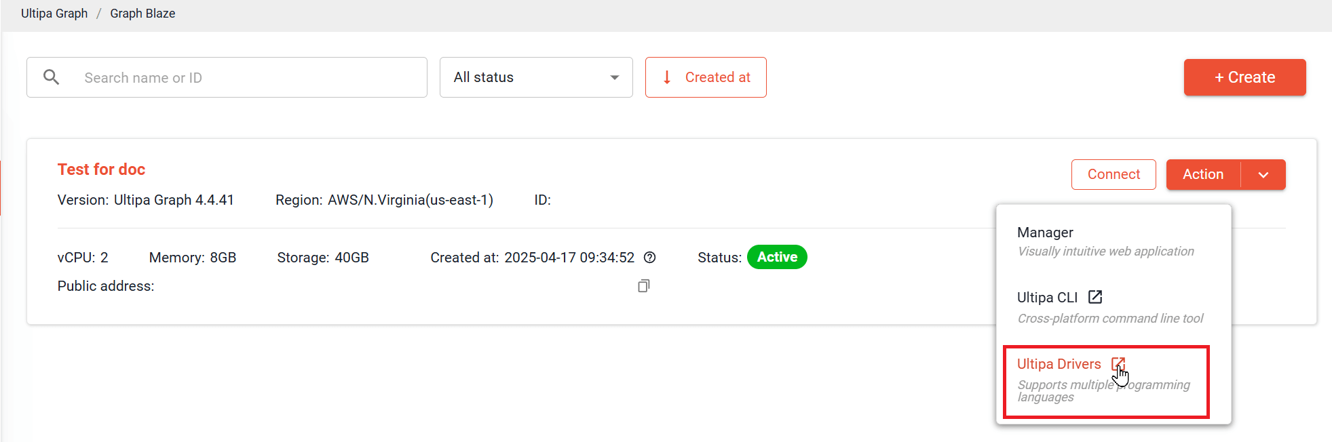Go to Ultipa Graph breadcrumb
Image resolution: width=1332 pixels, height=442 pixels.
click(x=54, y=14)
